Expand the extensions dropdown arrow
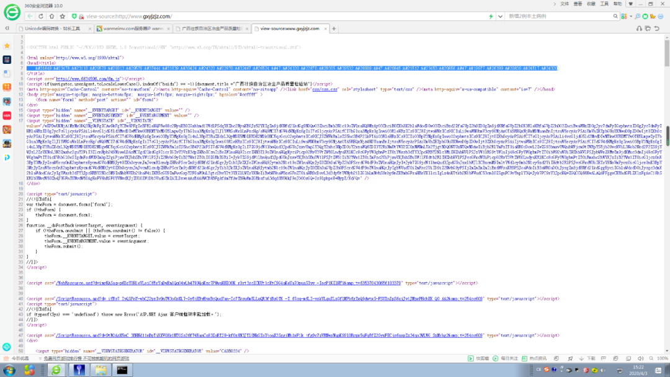 (631, 16)
